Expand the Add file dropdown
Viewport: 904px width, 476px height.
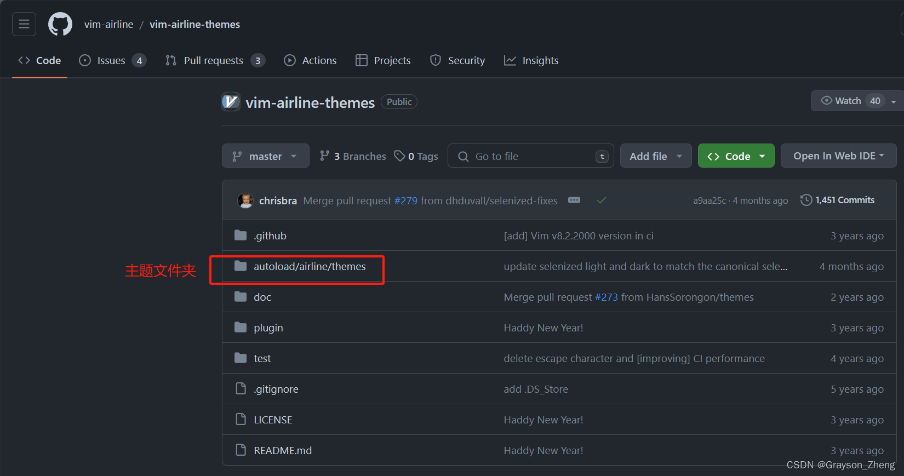click(x=656, y=156)
